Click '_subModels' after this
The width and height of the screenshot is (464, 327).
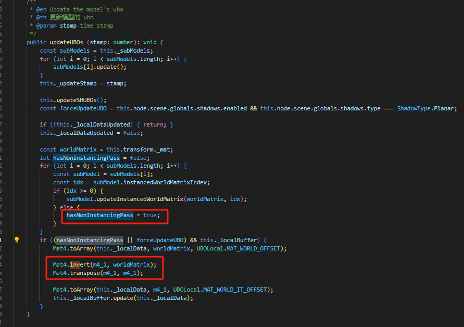pyautogui.click(x=133, y=51)
